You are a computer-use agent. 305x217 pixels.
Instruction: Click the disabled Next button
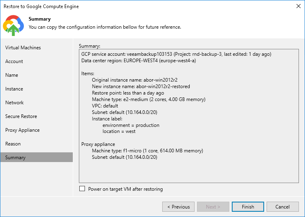(213, 207)
